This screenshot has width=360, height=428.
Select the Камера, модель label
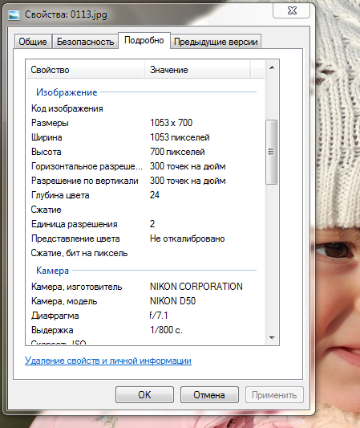[64, 301]
